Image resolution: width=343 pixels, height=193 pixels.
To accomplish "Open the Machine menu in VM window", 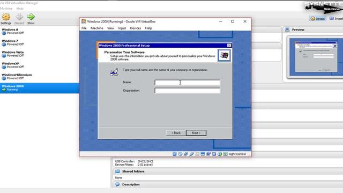I will click(x=96, y=28).
